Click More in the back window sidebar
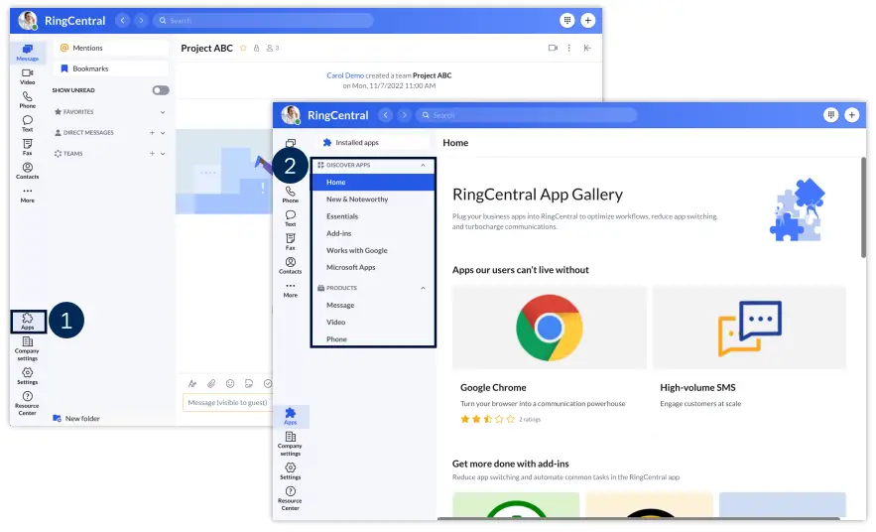Image resolution: width=876 pixels, height=532 pixels. tap(28, 195)
